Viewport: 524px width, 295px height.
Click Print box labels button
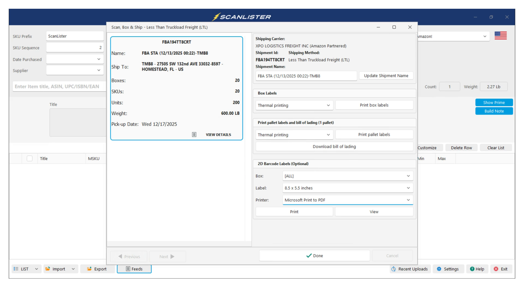[374, 105]
